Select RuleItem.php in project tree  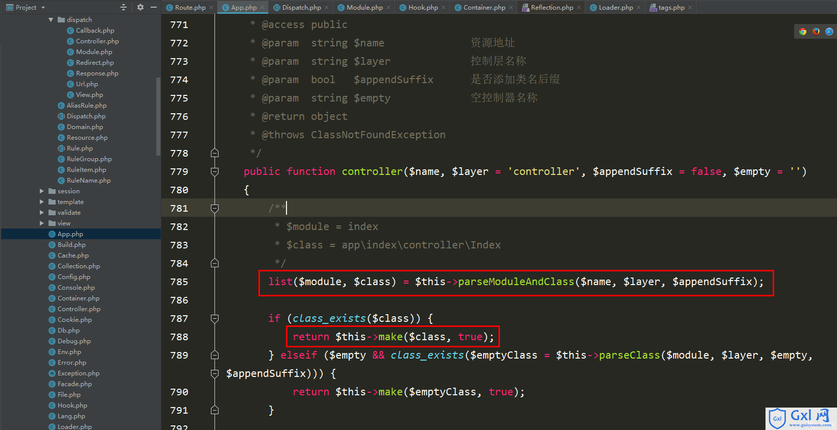[x=86, y=170]
